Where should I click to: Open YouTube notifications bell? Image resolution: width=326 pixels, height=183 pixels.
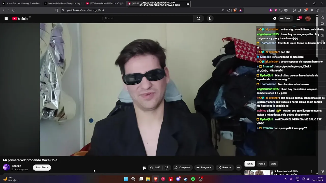298,18
